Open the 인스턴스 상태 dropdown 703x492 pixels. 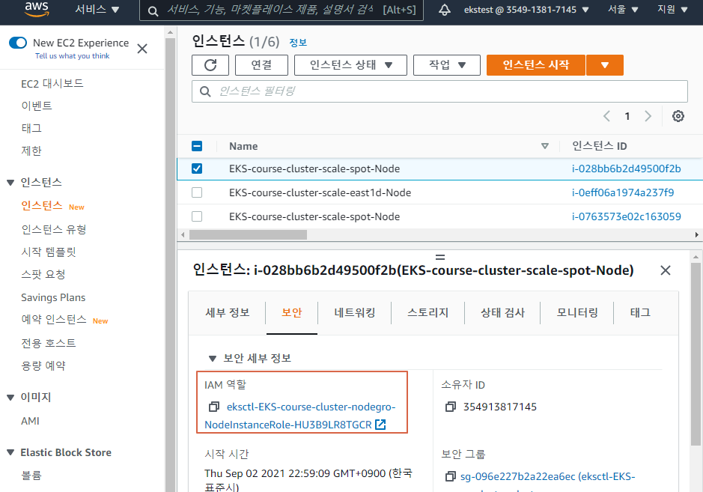pyautogui.click(x=350, y=65)
